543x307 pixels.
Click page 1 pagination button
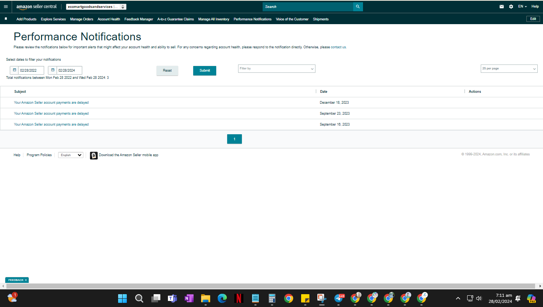[x=234, y=139]
